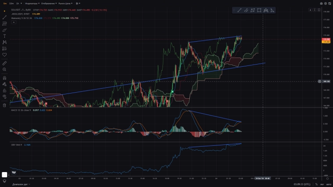Image resolution: width=333 pixels, height=187 pixels.
Task: Click the UTC time display at bottom right
Action: tap(303, 184)
